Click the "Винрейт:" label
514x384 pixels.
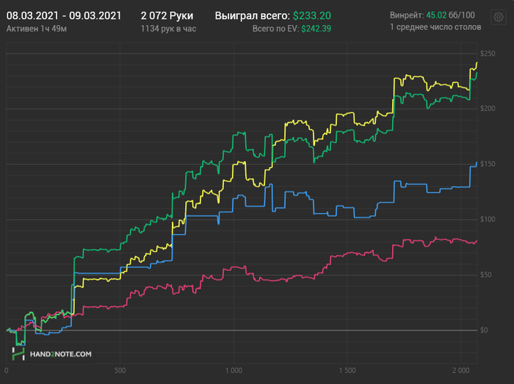pos(407,15)
